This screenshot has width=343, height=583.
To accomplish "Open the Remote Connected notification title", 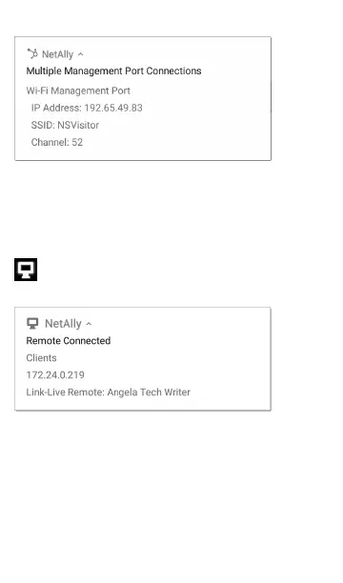I will click(x=69, y=341).
